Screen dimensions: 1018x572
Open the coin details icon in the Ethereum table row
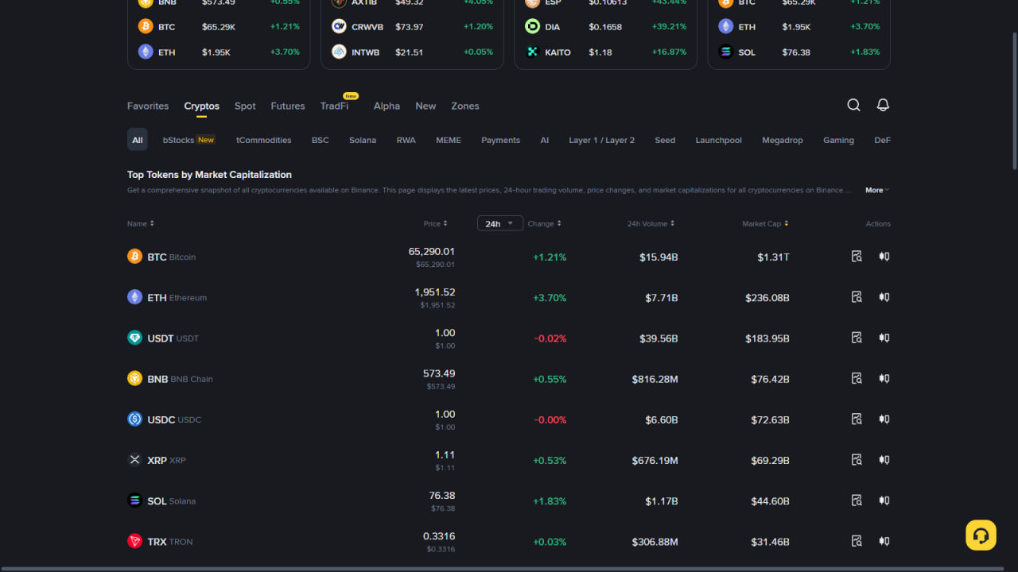coord(857,297)
